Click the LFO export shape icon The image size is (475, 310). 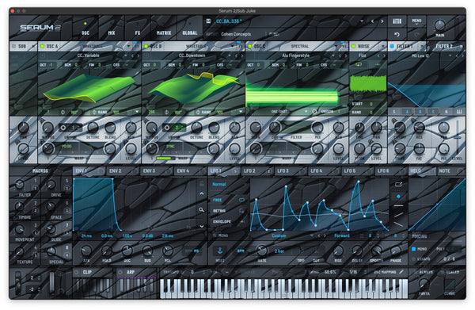pos(398,184)
